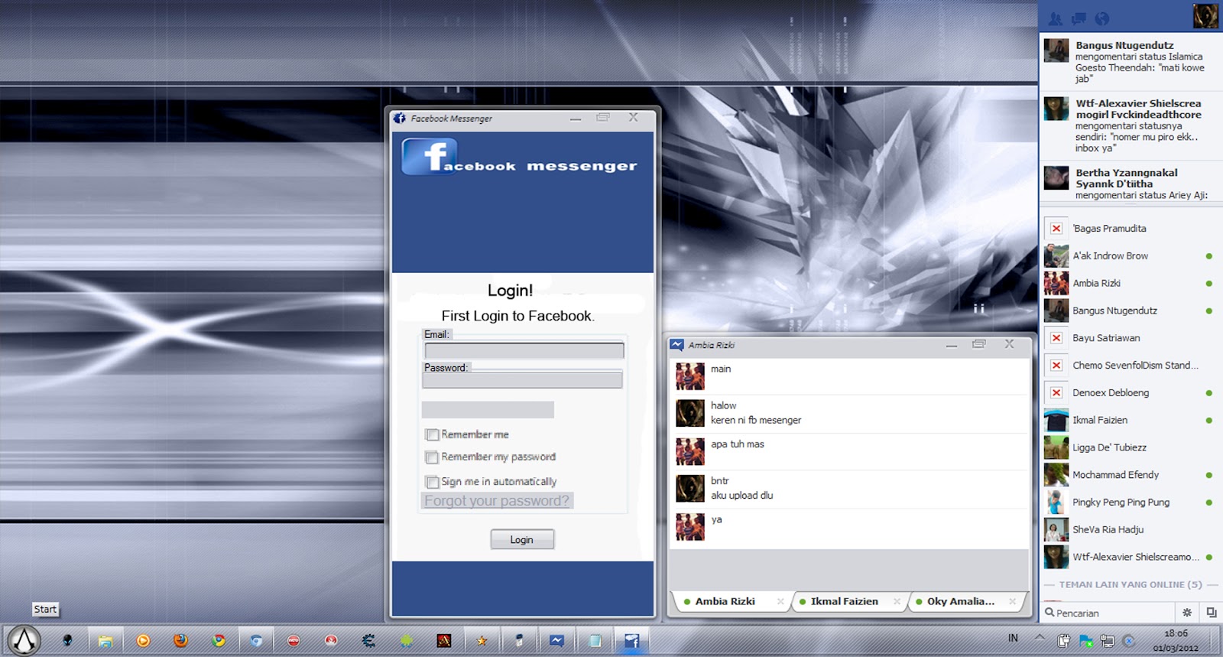Open Wtf-Alexavier Shielscrea mogirl ticker story
Image resolution: width=1223 pixels, height=657 pixels.
pyautogui.click(x=1130, y=125)
